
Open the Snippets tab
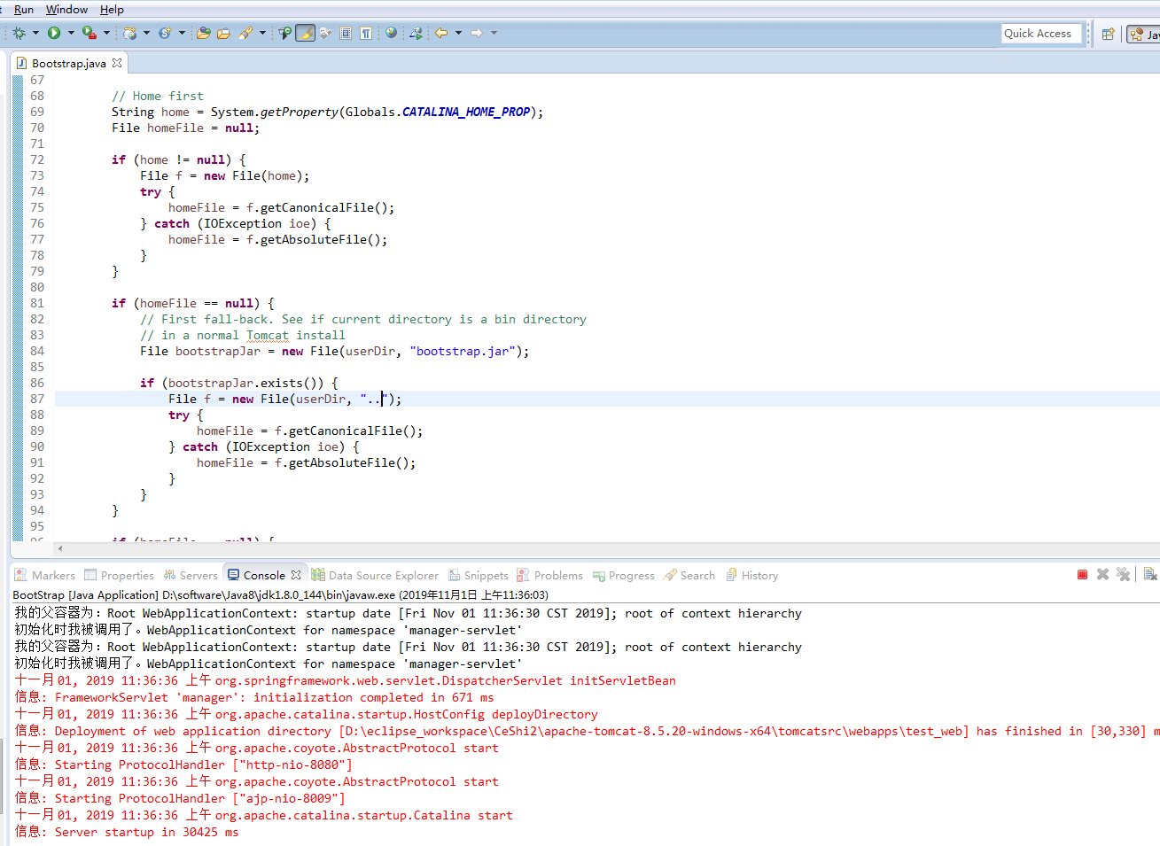pyautogui.click(x=479, y=575)
